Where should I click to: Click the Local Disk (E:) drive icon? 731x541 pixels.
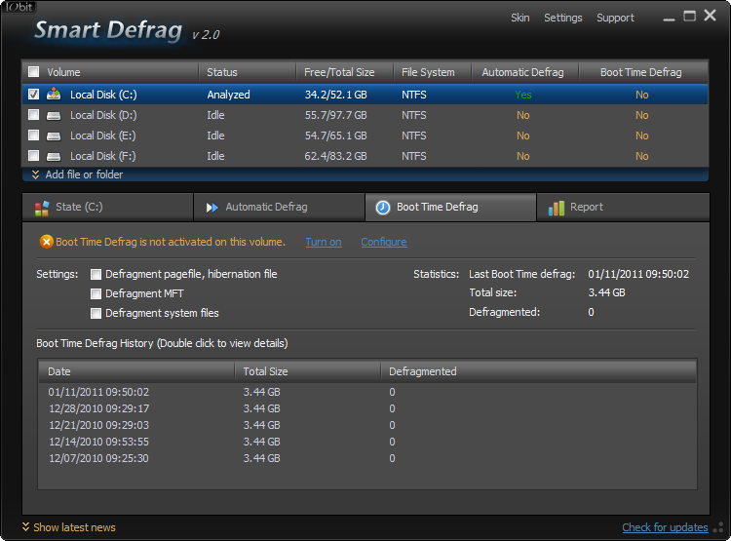click(54, 135)
